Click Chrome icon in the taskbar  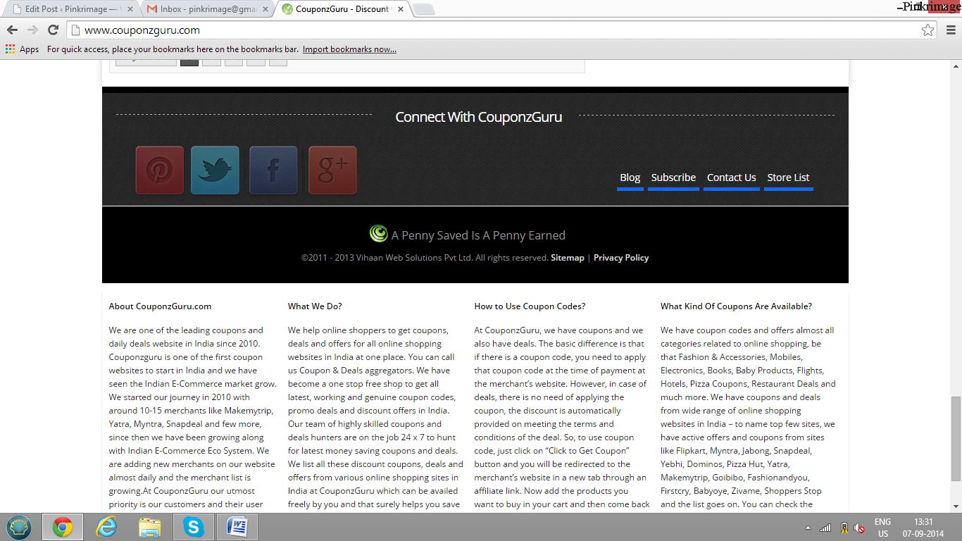point(63,527)
